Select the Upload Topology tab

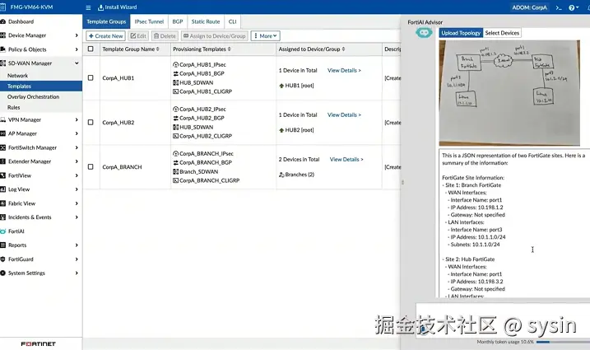point(461,33)
